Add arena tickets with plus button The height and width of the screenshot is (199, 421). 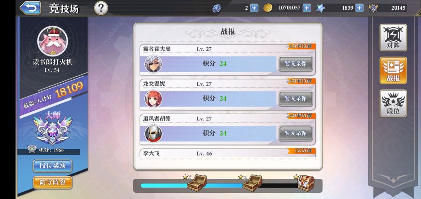click(x=254, y=8)
